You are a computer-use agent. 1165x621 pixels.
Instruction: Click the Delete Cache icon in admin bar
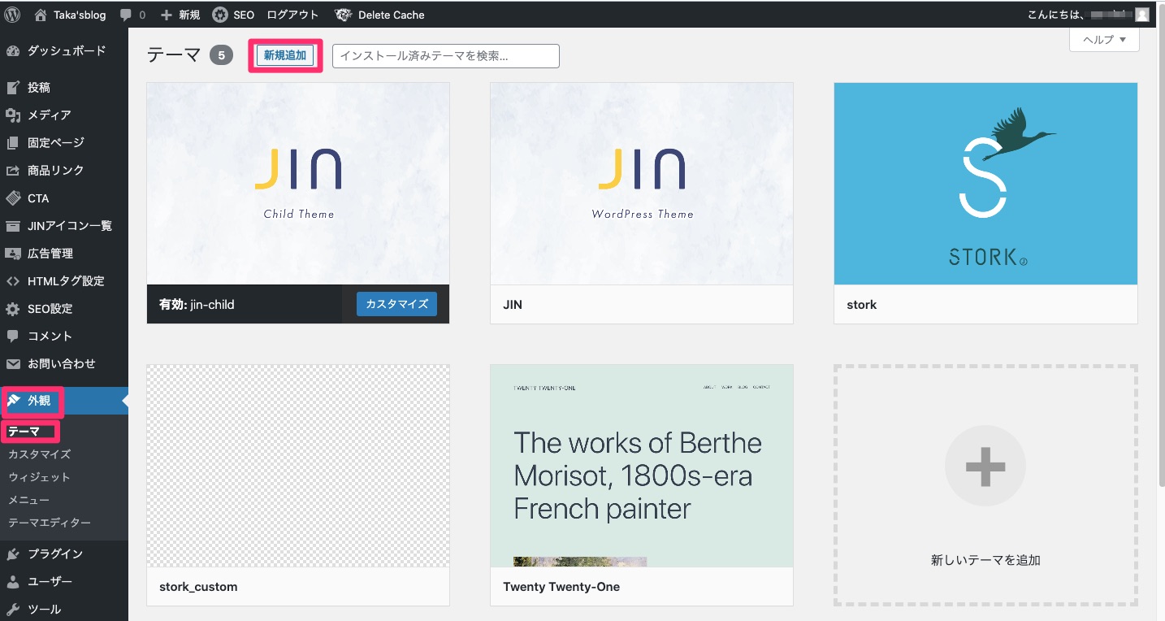coord(343,15)
